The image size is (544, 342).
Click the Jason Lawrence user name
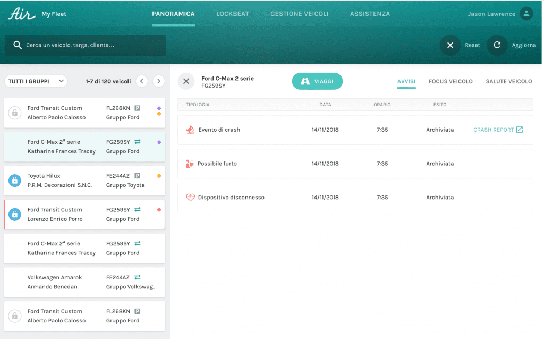tap(491, 14)
